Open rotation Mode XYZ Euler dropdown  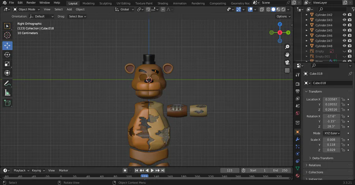[x=332, y=133]
